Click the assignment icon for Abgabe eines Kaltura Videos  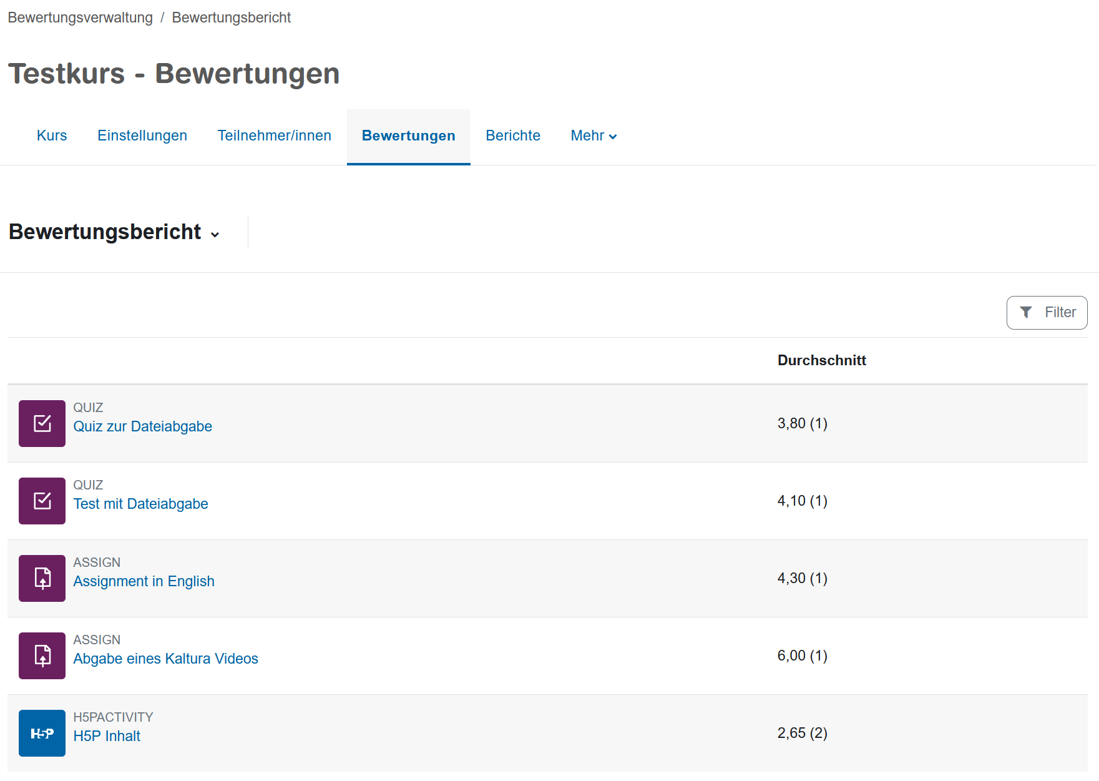point(42,656)
